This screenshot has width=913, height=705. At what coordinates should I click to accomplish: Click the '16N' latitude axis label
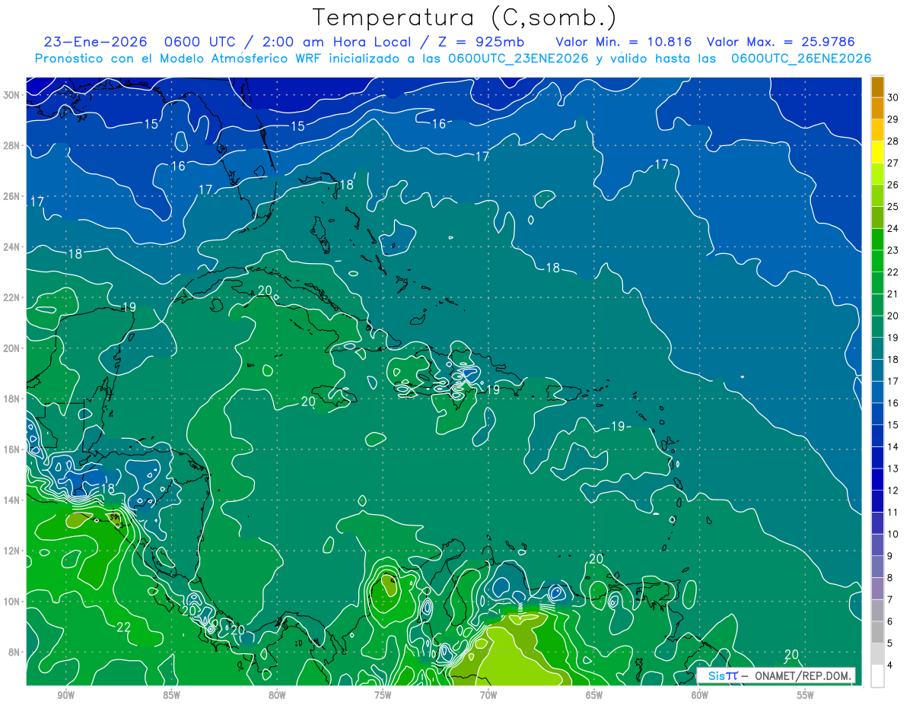point(12,449)
